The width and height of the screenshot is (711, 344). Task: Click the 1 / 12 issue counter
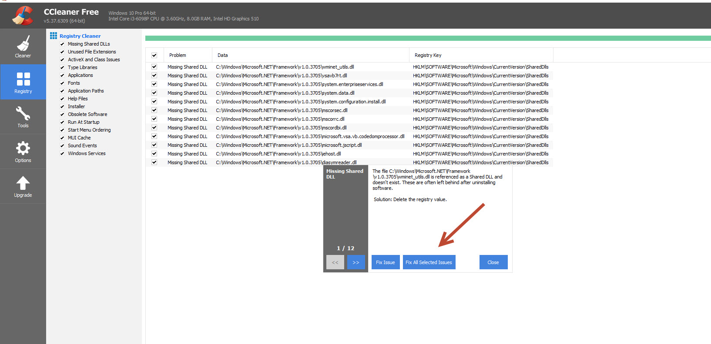(345, 248)
